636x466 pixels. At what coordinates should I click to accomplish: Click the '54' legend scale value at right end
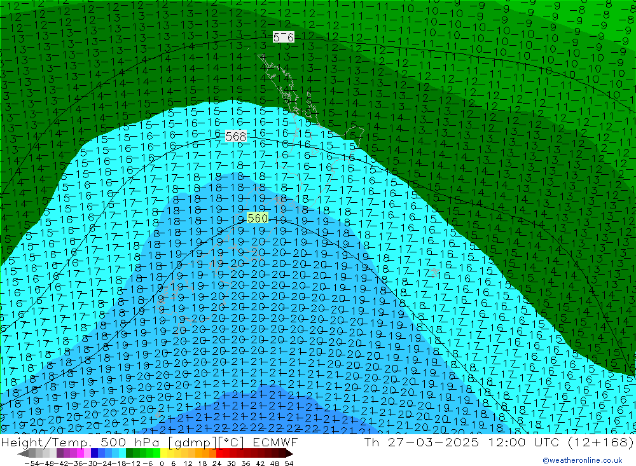(x=289, y=463)
